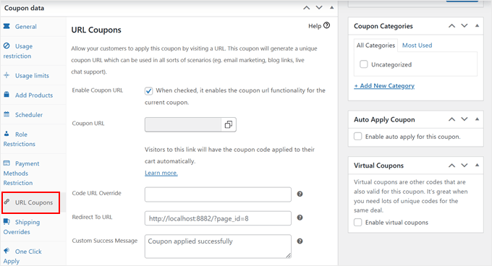This screenshot has height=266, width=492.
Task: Tick the Enable virtual coupons checkbox
Action: point(357,222)
